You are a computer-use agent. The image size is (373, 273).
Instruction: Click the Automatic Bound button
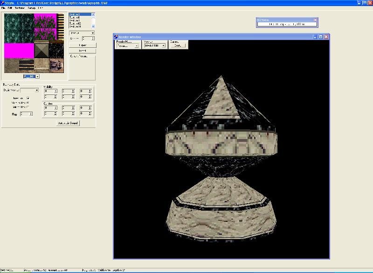[68, 123]
